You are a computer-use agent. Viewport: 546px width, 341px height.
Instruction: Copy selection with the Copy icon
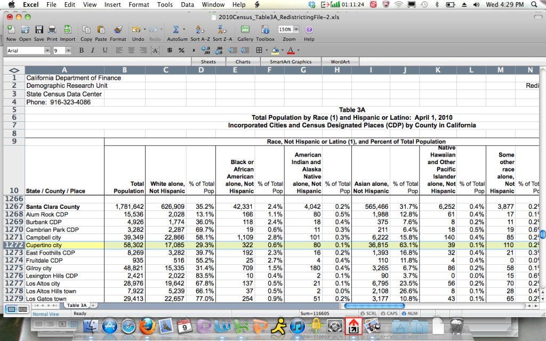[x=86, y=30]
